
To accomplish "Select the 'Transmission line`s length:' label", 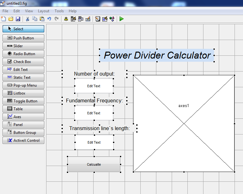I will click(100, 128).
